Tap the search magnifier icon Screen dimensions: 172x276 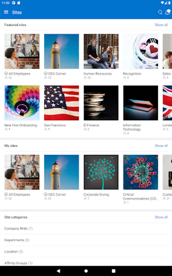[160, 12]
